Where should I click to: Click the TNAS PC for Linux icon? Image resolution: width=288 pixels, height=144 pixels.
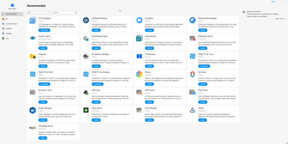coord(192,56)
